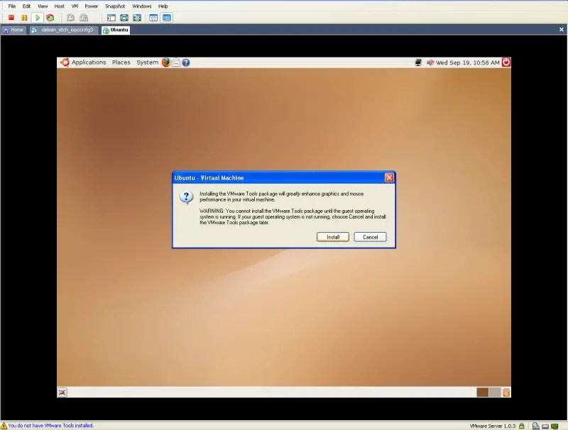Select the Ubuntu virtual machine tab

pyautogui.click(x=116, y=30)
